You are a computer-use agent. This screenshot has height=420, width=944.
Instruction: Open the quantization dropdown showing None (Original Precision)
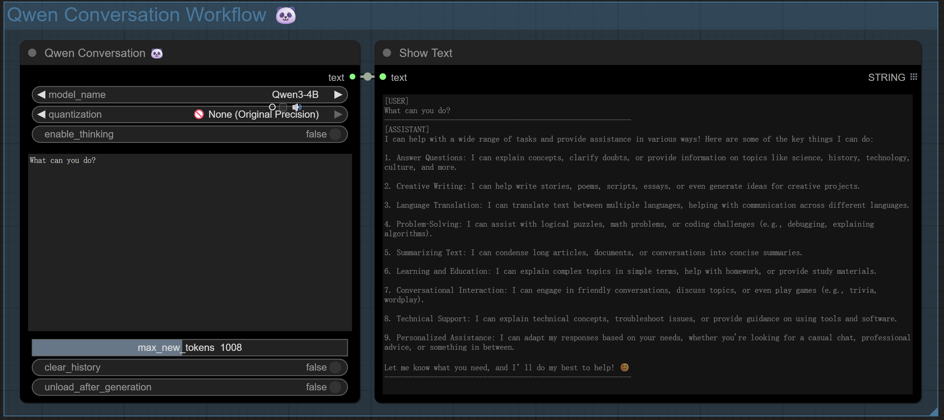click(190, 114)
